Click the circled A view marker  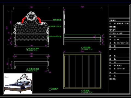pos(28,49)
